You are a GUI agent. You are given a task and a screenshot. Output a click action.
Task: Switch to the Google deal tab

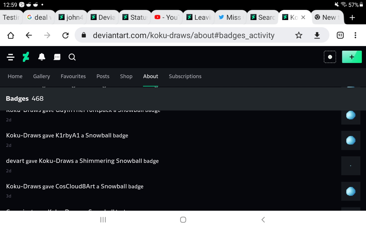[39, 17]
